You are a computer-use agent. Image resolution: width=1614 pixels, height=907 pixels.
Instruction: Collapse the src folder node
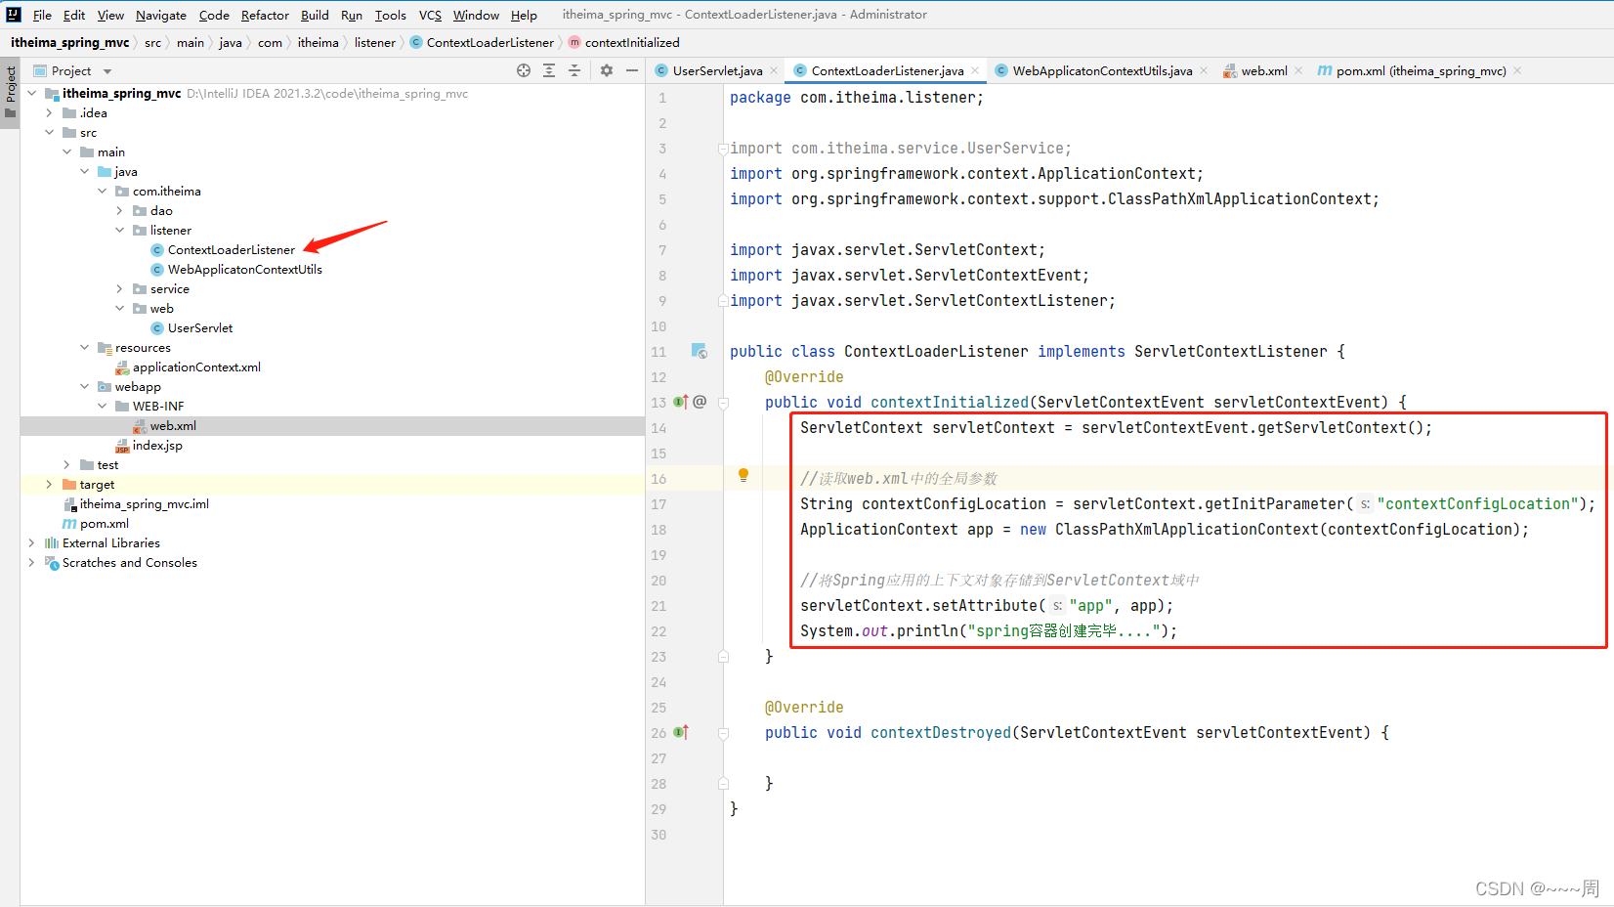pos(49,132)
